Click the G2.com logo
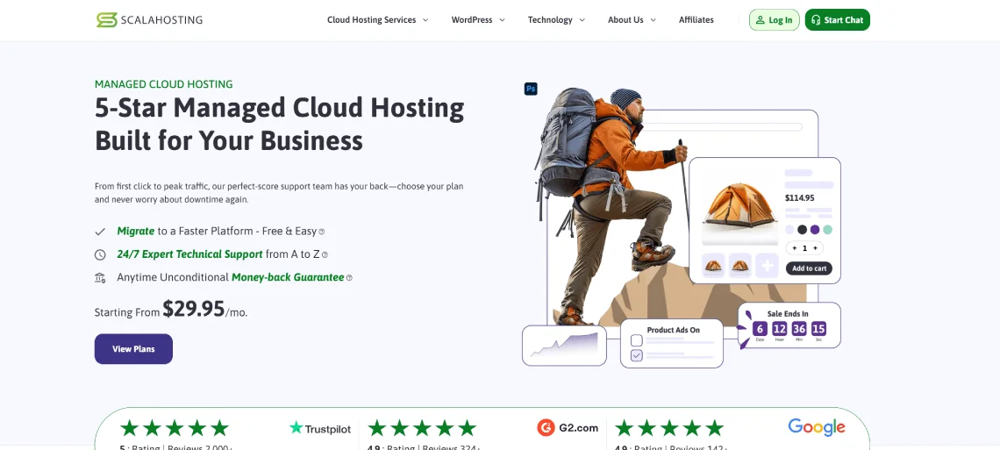The height and width of the screenshot is (450, 1000). (568, 428)
